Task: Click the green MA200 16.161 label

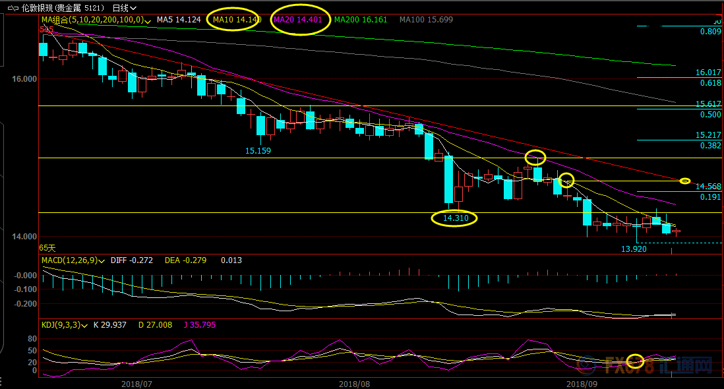Action: [x=361, y=20]
